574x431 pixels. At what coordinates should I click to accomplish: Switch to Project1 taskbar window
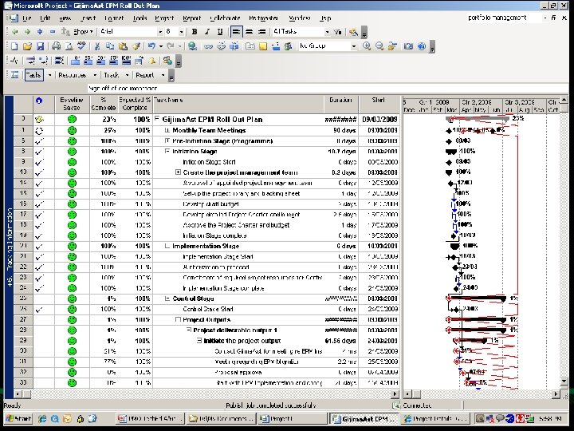tap(292, 418)
